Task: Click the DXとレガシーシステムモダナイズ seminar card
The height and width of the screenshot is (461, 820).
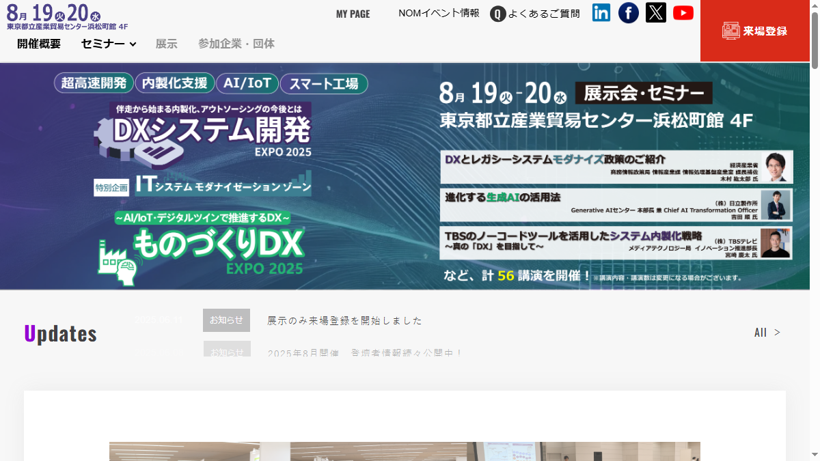Action: [616, 167]
